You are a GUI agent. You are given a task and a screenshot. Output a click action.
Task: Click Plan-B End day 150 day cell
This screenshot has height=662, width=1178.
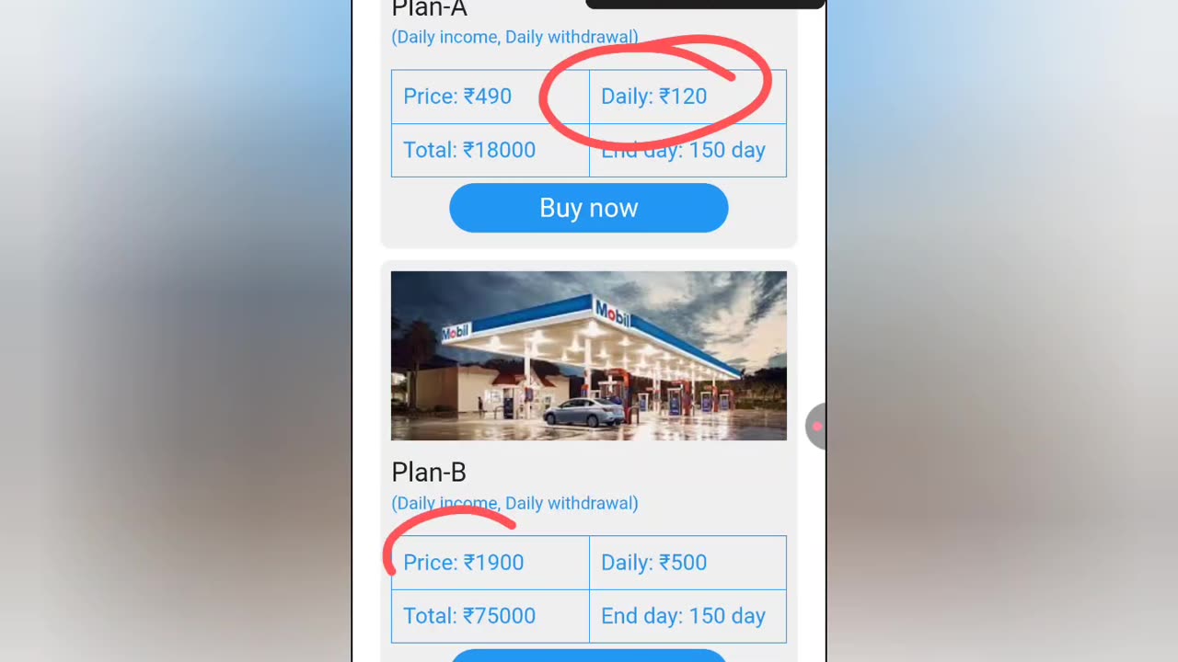(687, 616)
